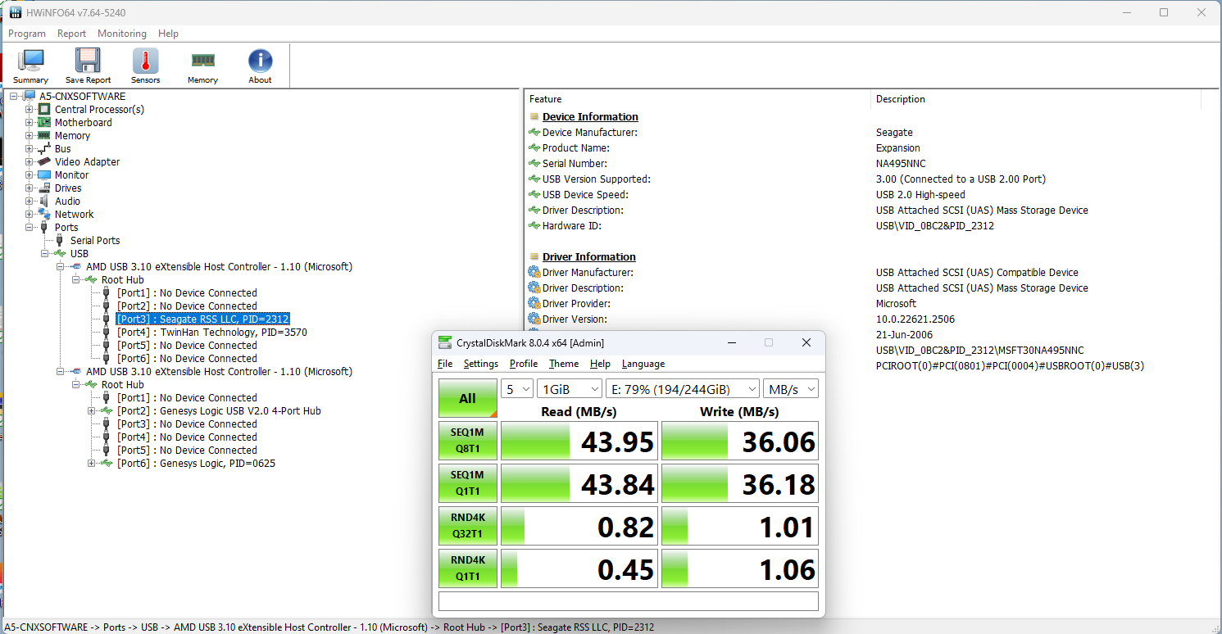The width and height of the screenshot is (1222, 634).
Task: Click the 43.95 SEQ1M Q8T1 read result
Action: (579, 442)
